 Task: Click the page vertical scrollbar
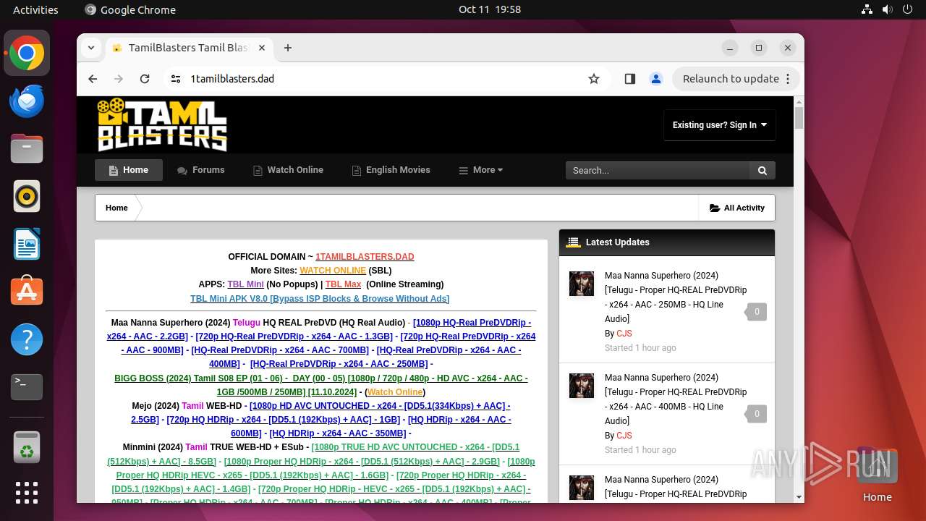tap(799, 117)
